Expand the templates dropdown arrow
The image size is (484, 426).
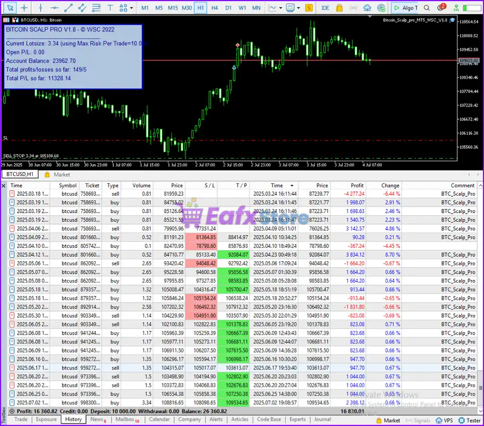299,8
